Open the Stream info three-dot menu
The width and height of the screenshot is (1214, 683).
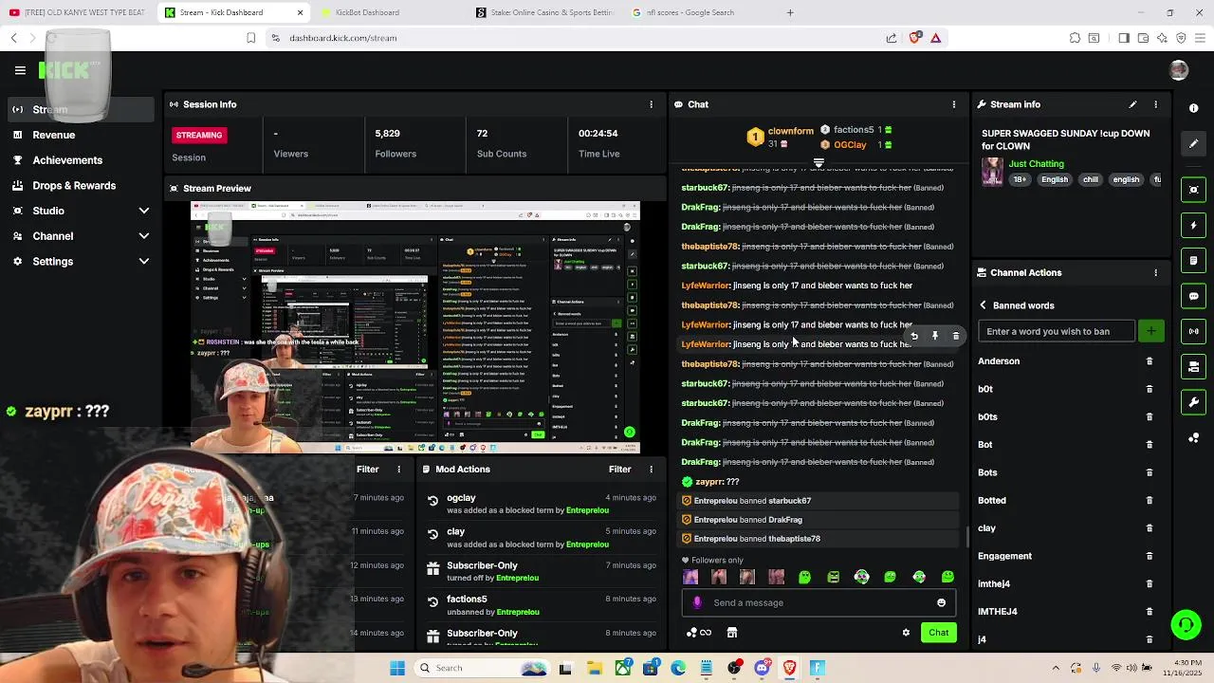click(x=1155, y=104)
